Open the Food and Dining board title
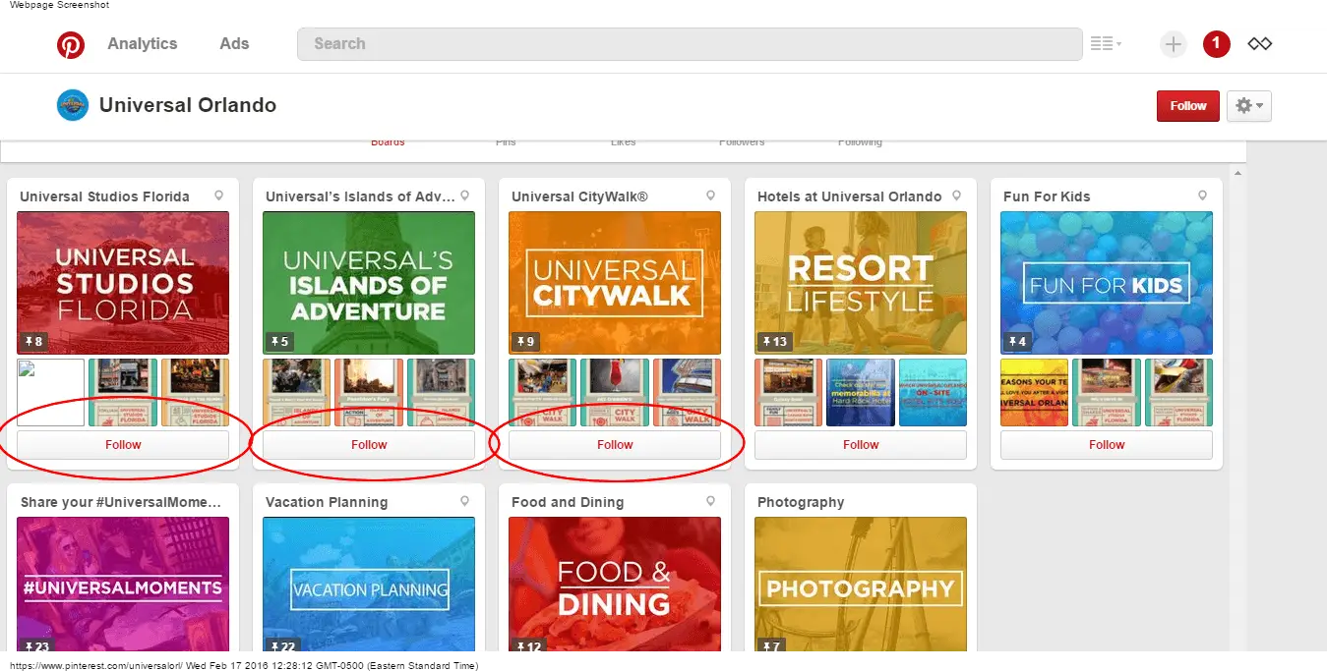 (568, 502)
